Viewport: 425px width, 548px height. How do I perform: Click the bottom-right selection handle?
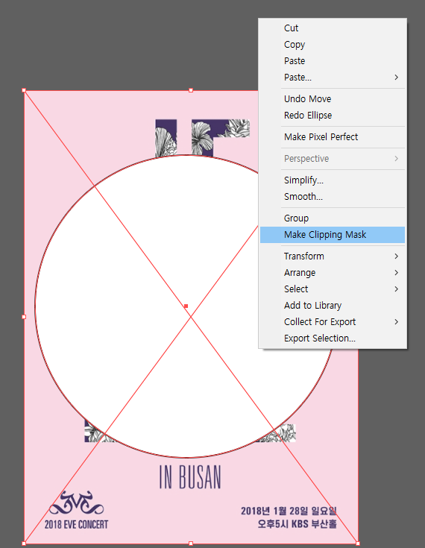coord(358,544)
